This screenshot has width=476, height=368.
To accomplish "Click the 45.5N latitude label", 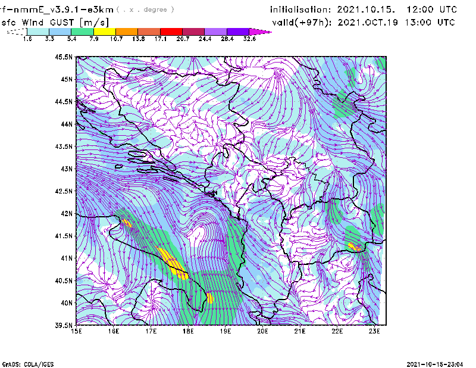I will pyautogui.click(x=64, y=57).
